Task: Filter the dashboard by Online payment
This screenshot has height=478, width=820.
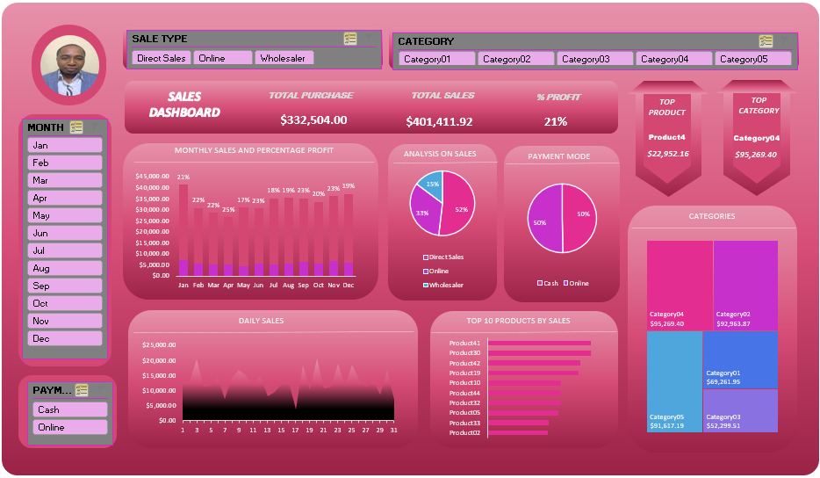Action: pos(70,427)
